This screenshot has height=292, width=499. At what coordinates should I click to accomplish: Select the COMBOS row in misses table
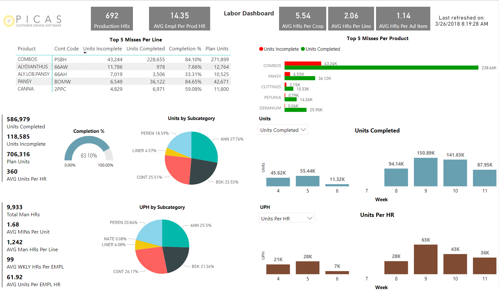27,59
